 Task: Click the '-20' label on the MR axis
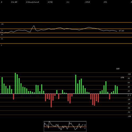(x=129, y=100)
